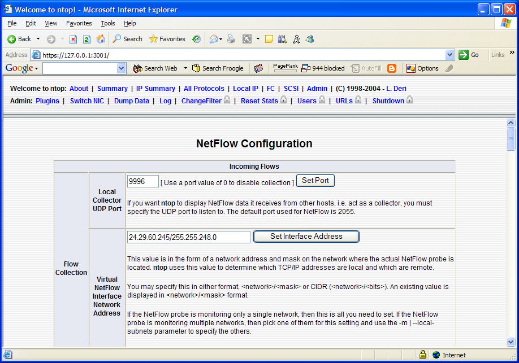Expand the Back button history arrow
The height and width of the screenshot is (363, 519).
click(37, 39)
